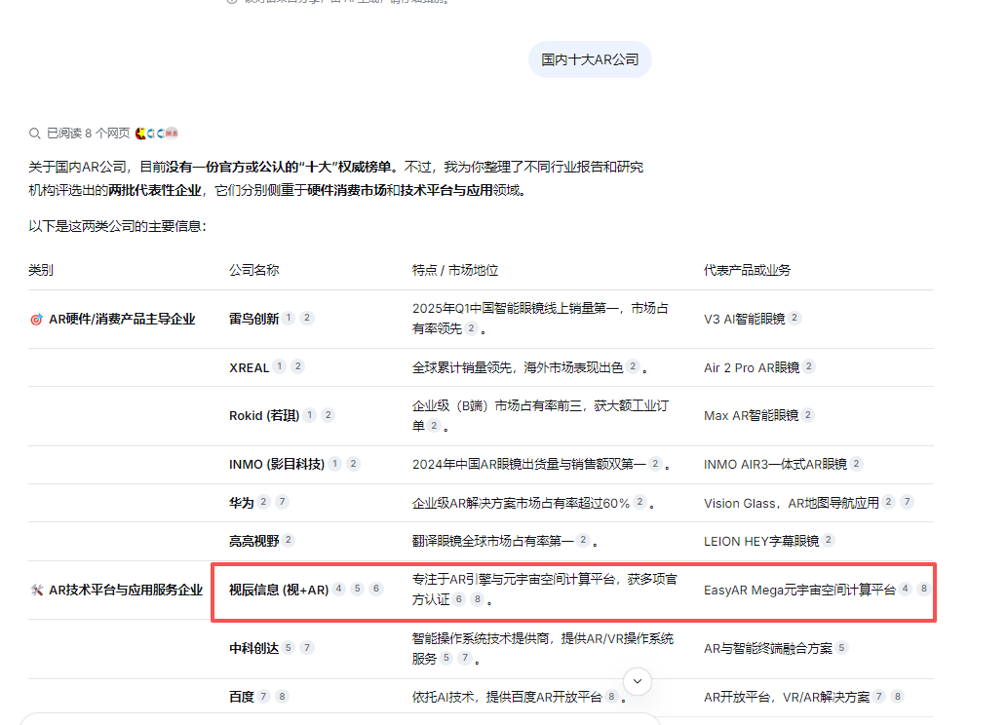This screenshot has height=725, width=1007.
Task: Click the "类别" column header
Action: pos(41,270)
